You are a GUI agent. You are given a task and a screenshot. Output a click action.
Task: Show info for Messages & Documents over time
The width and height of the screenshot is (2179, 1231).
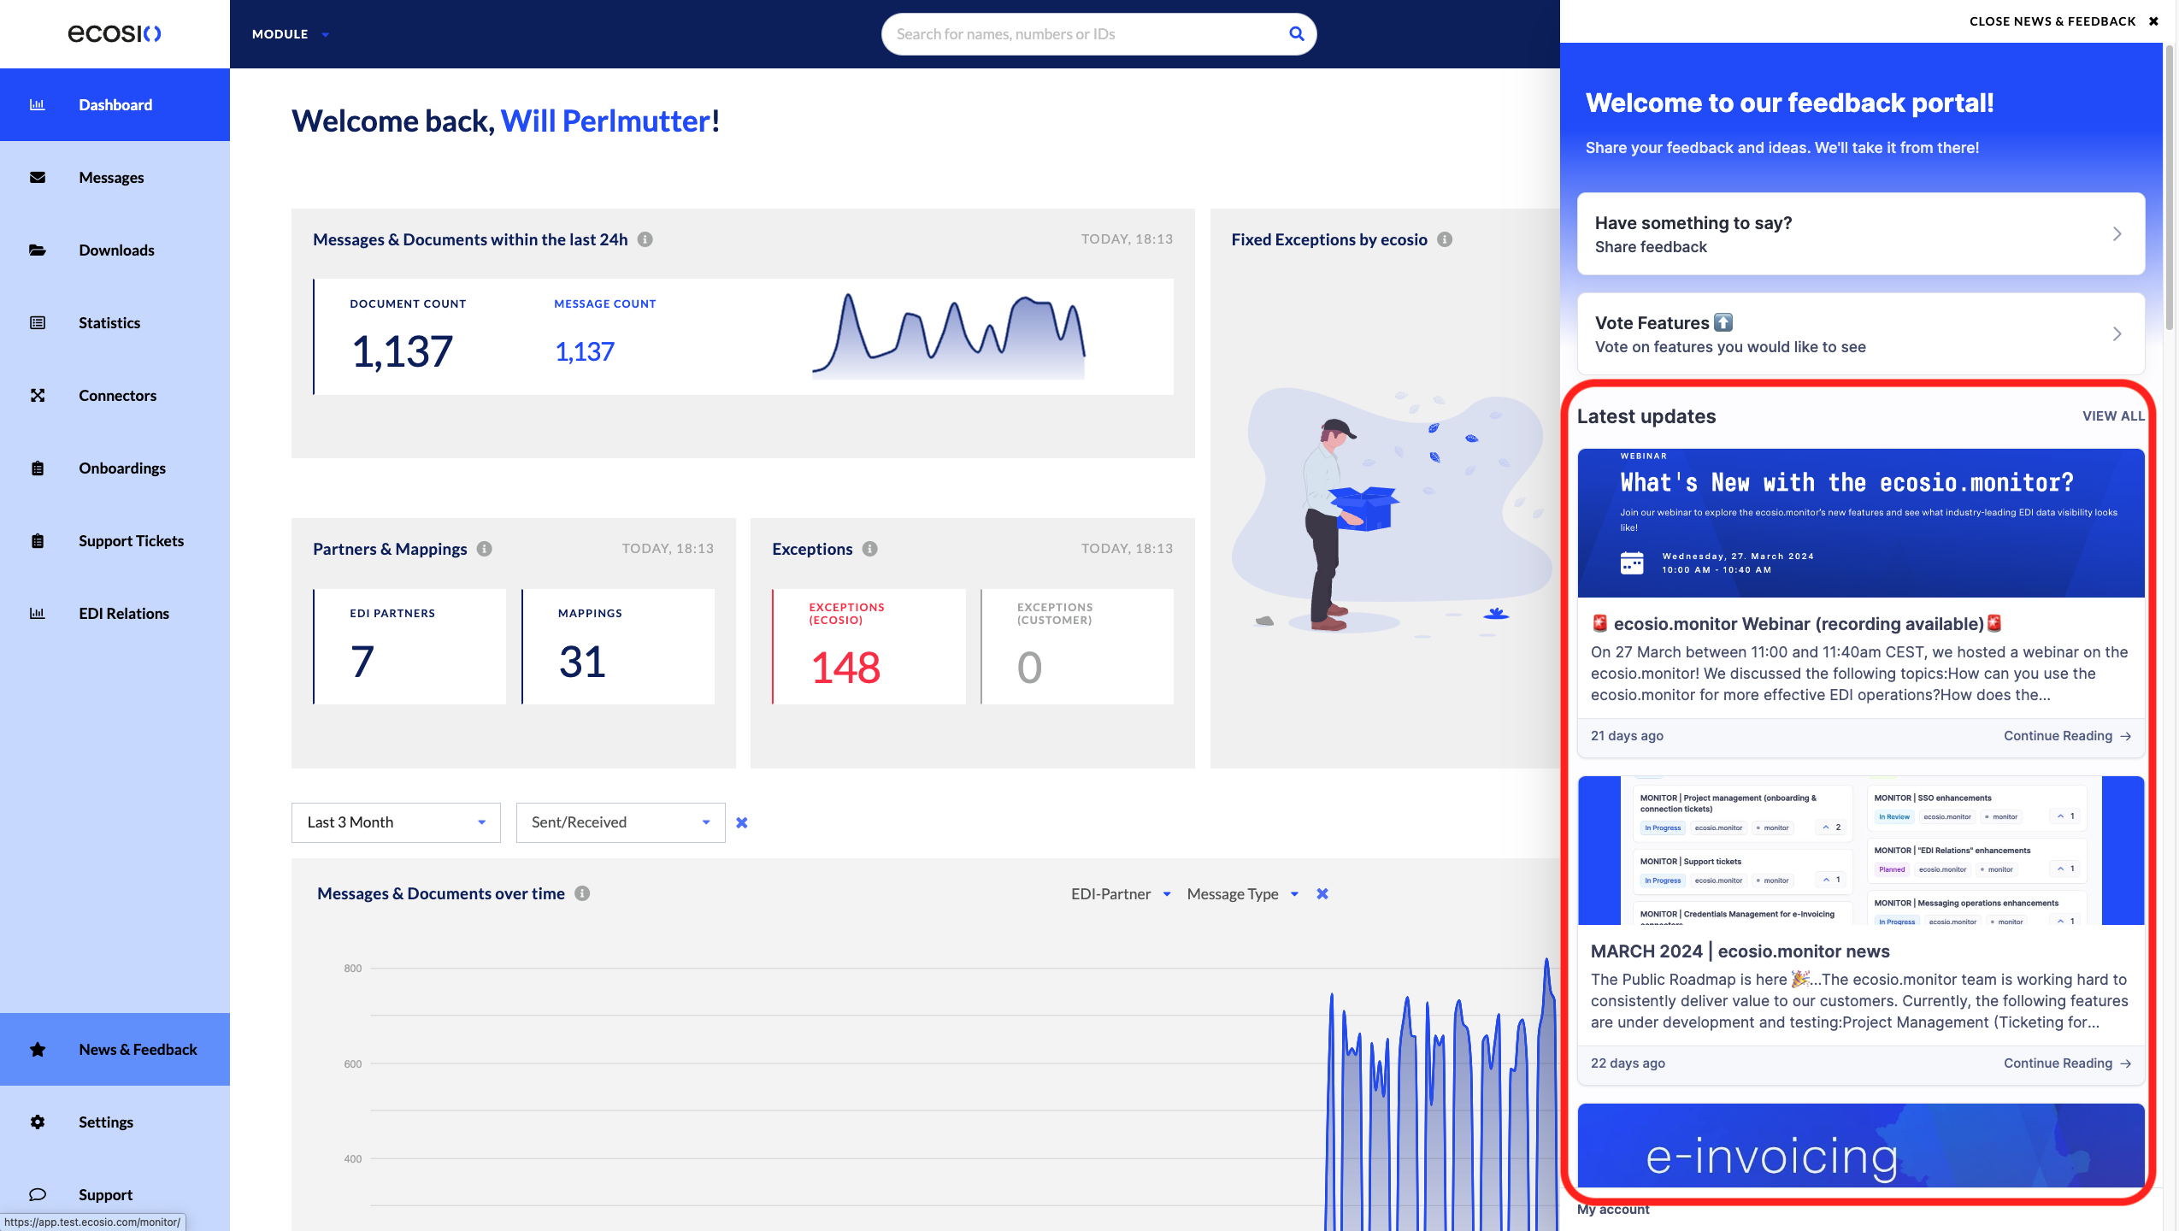point(582,893)
